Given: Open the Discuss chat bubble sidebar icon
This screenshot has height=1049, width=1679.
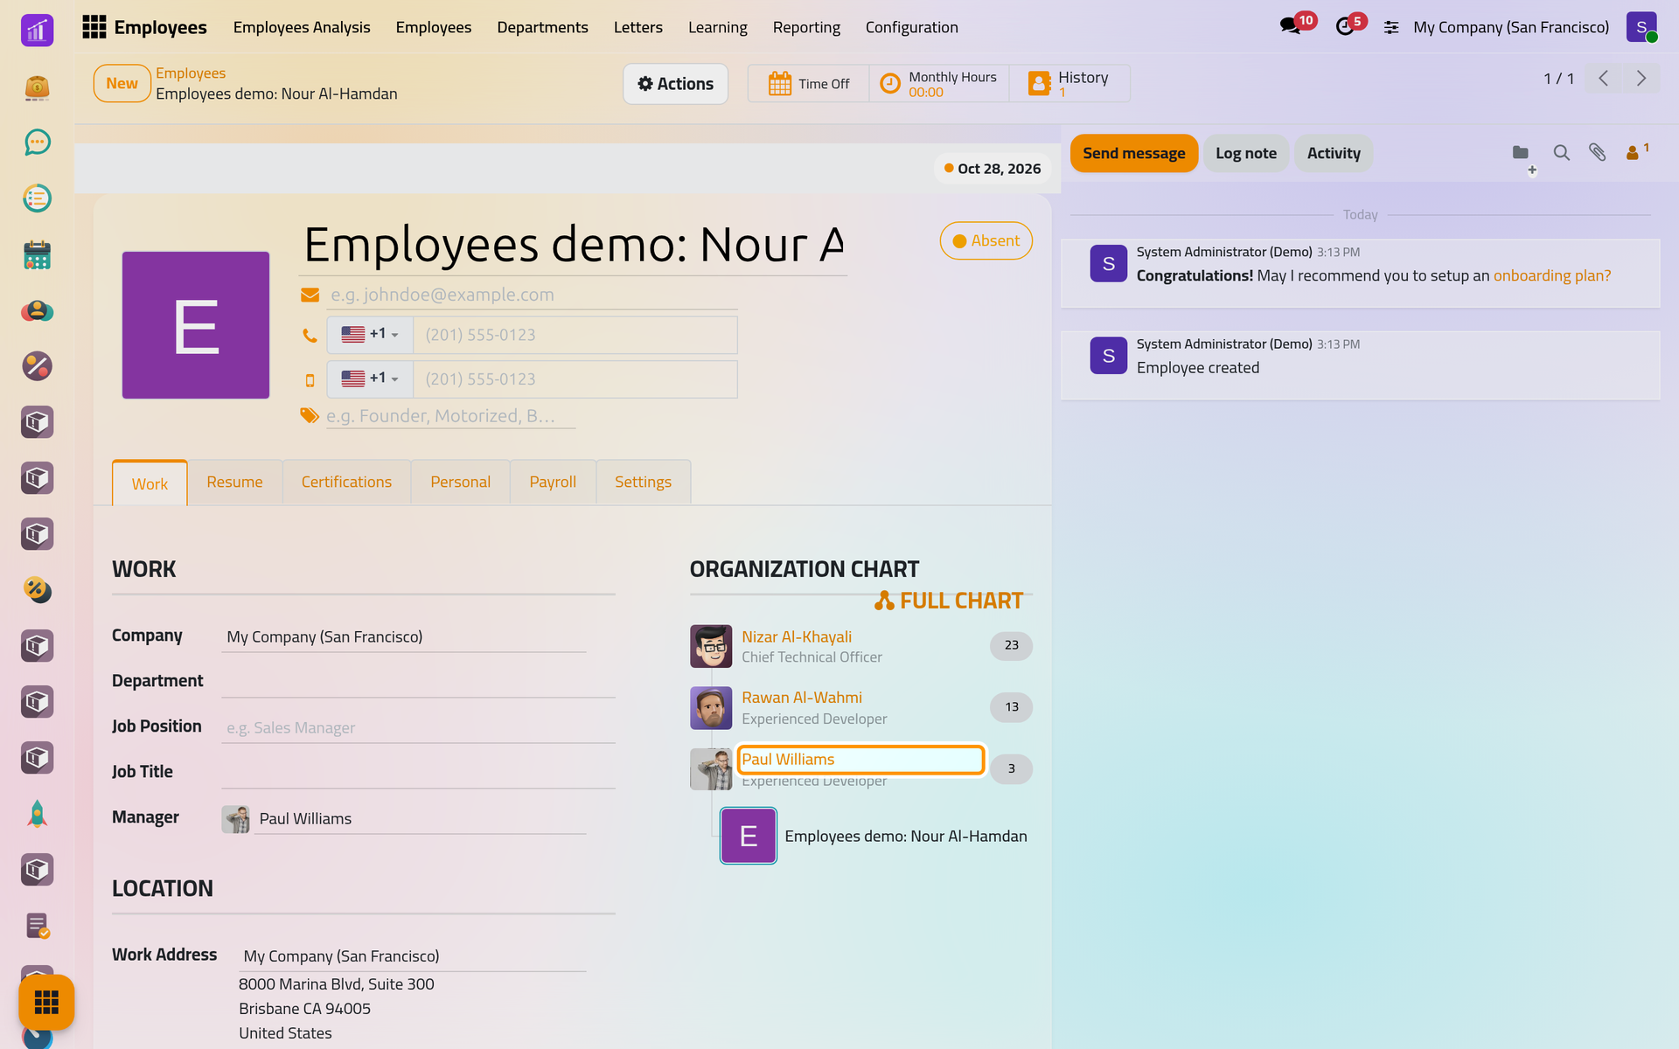Looking at the screenshot, I should tap(37, 142).
